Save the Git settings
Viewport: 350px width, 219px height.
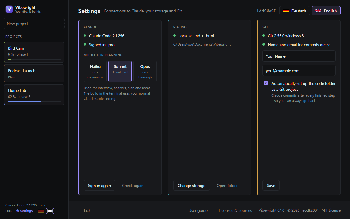pyautogui.click(x=271, y=186)
